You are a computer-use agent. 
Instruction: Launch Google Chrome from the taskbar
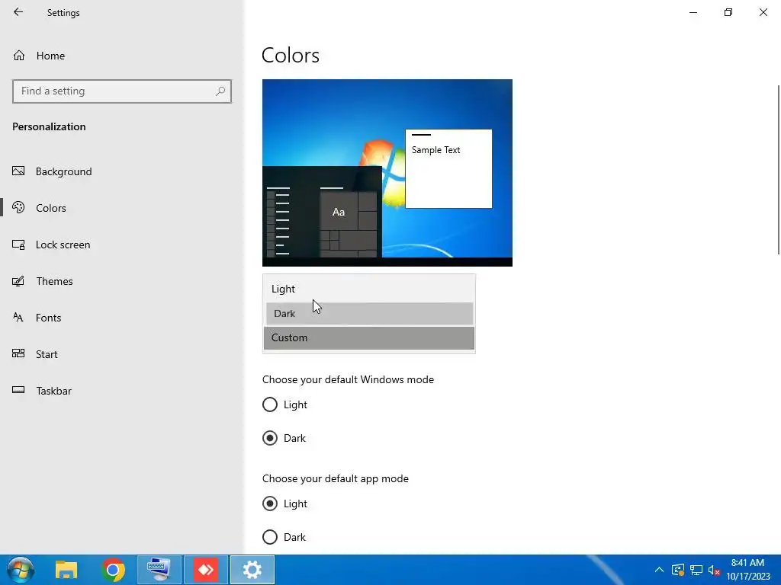(x=113, y=570)
